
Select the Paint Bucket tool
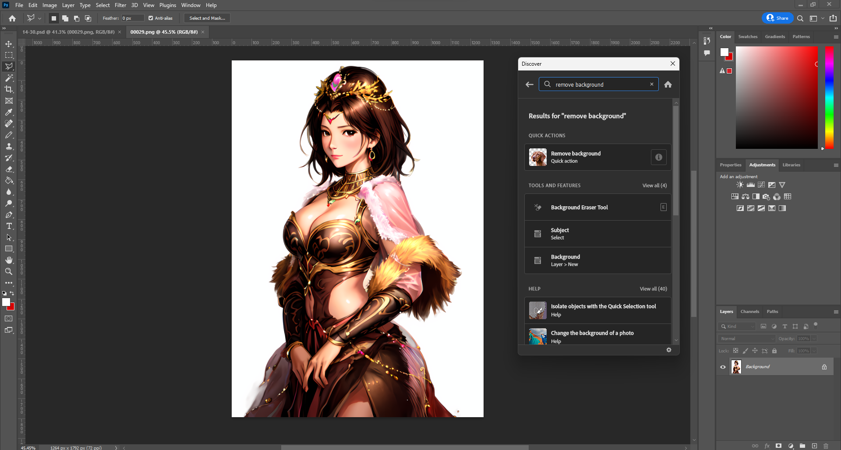9,180
